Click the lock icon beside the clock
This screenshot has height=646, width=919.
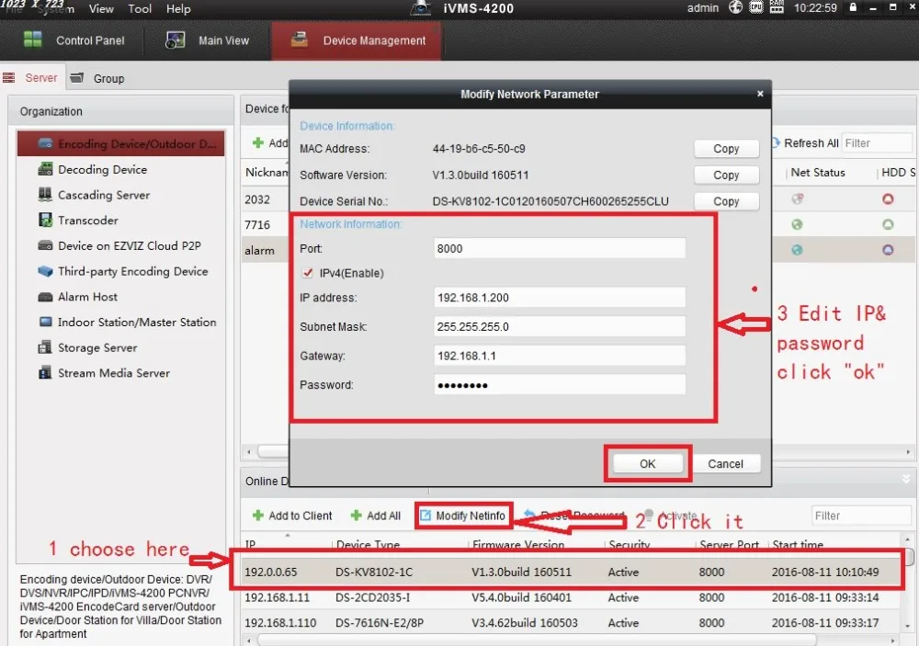854,7
